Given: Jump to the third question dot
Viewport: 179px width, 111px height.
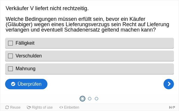Looking at the screenshot, I should point(96,99).
